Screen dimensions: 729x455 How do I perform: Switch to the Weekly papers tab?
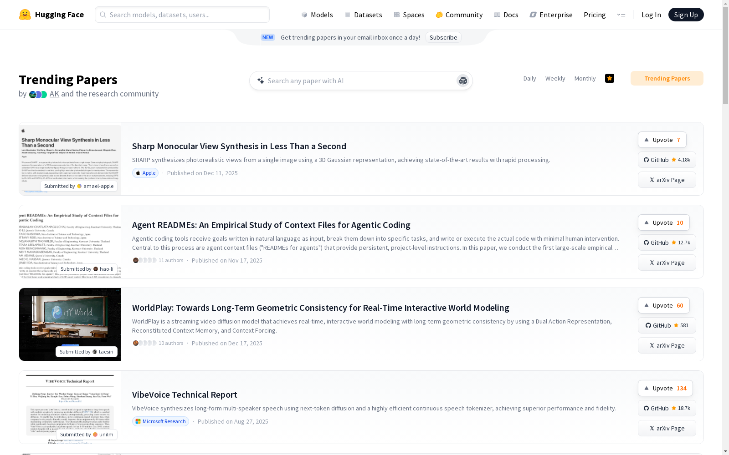(x=555, y=78)
